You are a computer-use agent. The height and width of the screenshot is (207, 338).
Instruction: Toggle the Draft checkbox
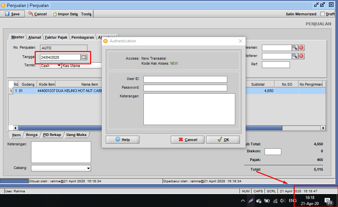pyautogui.click(x=322, y=14)
